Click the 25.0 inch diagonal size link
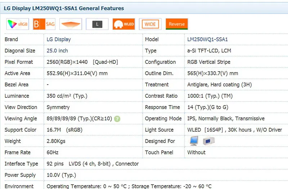This screenshot has height=189, width=288. (x=57, y=51)
